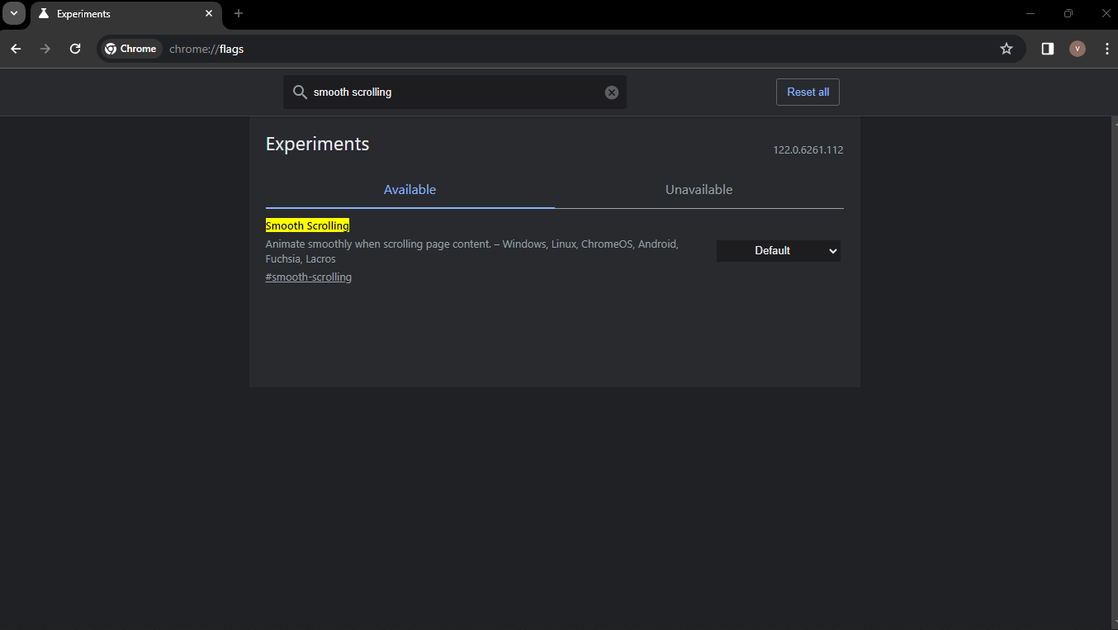Click the forward navigation arrow
This screenshot has width=1118, height=630.
point(45,49)
